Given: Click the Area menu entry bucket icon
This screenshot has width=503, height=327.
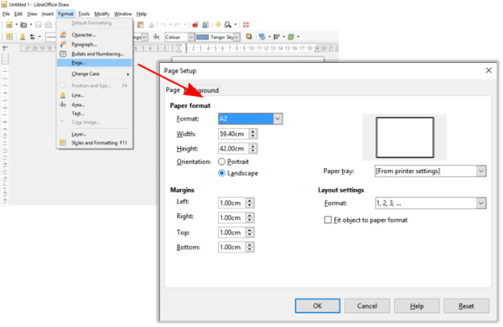Looking at the screenshot, I should point(63,105).
